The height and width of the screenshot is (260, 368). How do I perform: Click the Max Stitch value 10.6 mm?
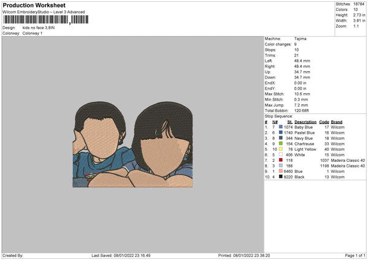[x=302, y=94]
